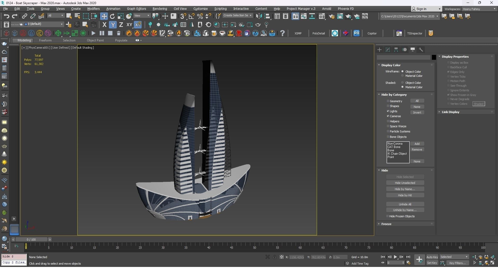498x269 pixels.
Task: Open the Mirror tool
Action: pos(259,16)
